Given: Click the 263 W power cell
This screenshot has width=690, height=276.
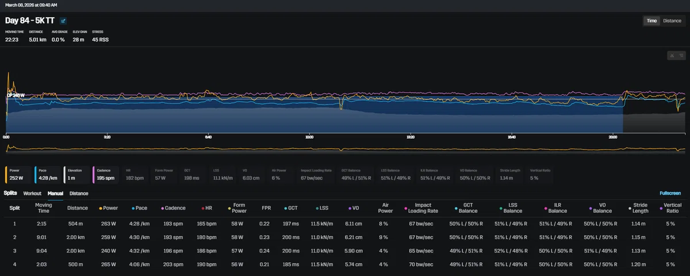Looking at the screenshot, I should click(x=109, y=223).
